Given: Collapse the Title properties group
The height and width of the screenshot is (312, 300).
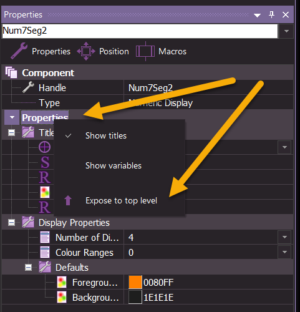Looking at the screenshot, I should [11, 133].
